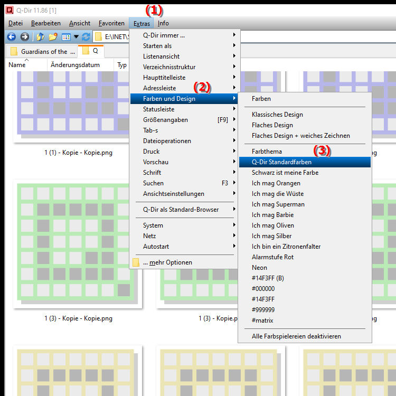396x396 pixels.
Task: Open Tab-s submenu
Action: tap(184, 130)
